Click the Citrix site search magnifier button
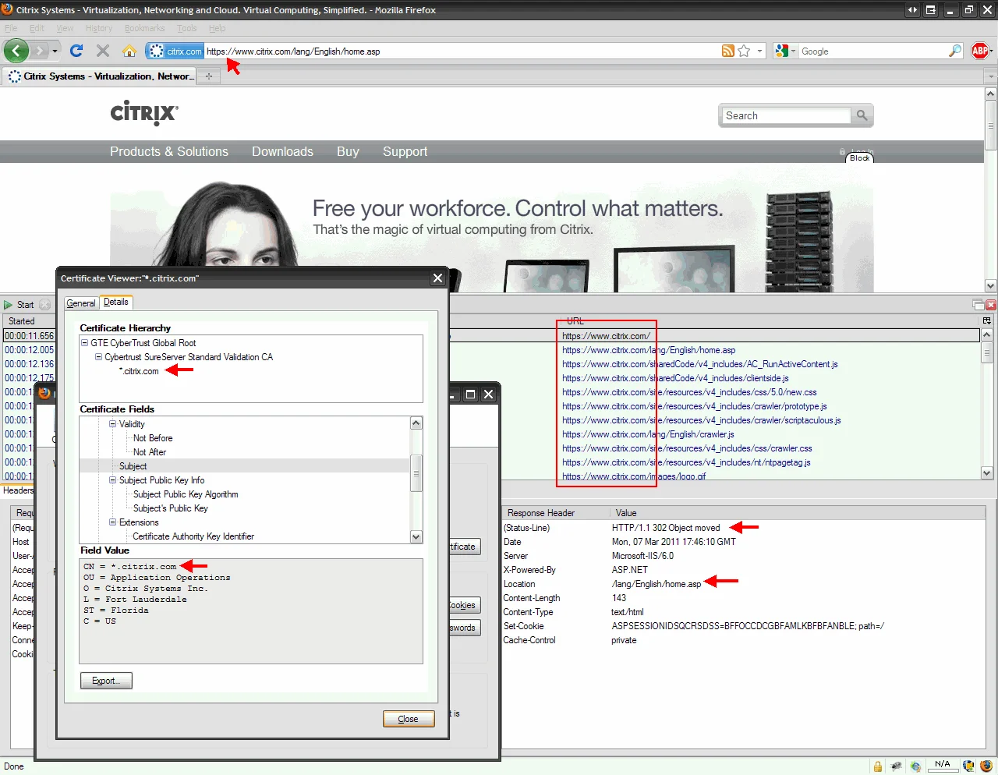998x775 pixels. (862, 115)
